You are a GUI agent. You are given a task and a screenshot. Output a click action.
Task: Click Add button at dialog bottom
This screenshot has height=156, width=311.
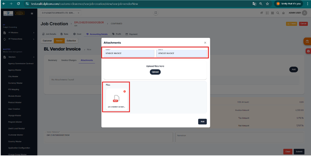click(202, 121)
